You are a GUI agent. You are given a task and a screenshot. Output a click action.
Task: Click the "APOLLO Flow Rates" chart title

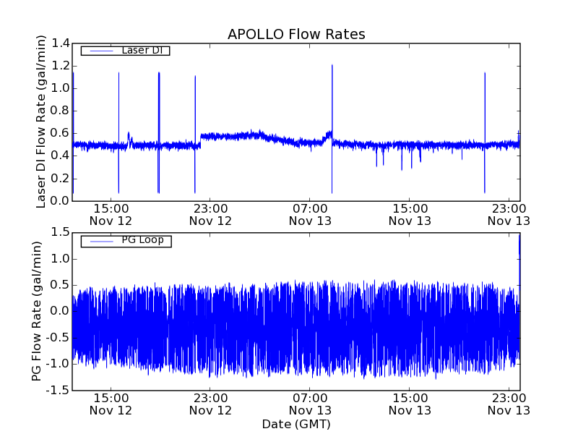pos(296,34)
